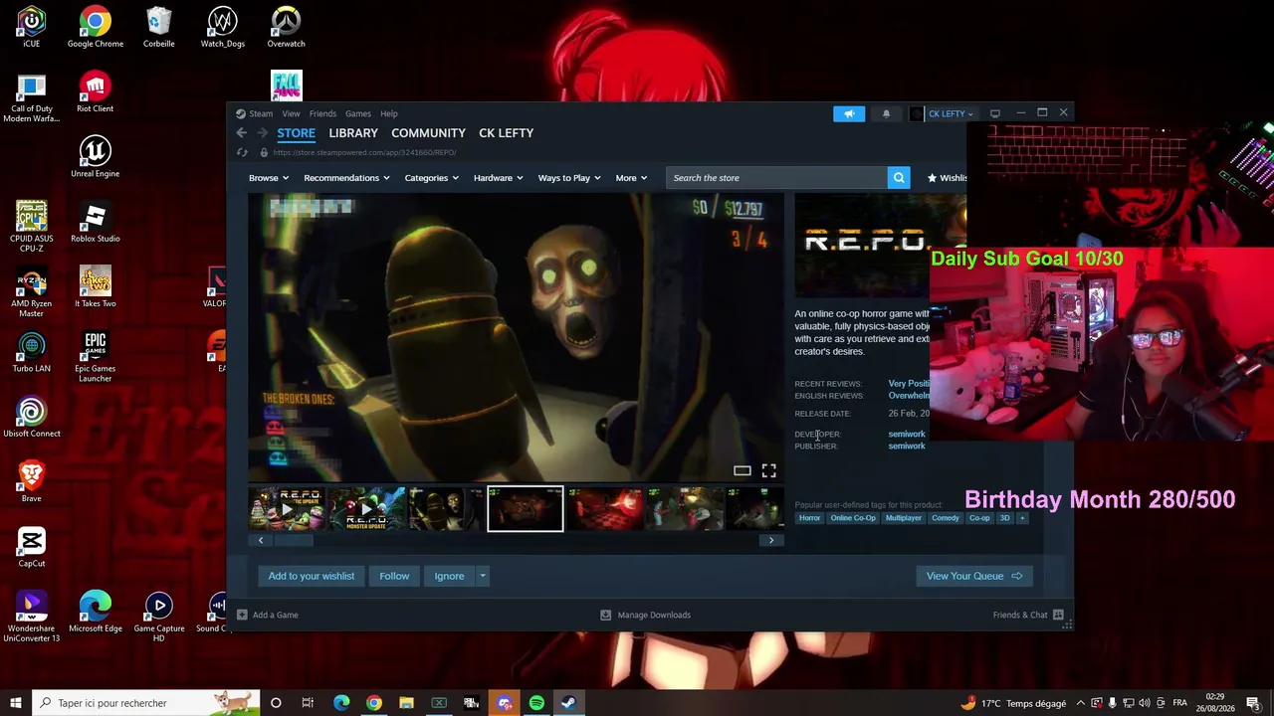Open Steam from the taskbar
This screenshot has height=716, width=1274.
tap(568, 703)
